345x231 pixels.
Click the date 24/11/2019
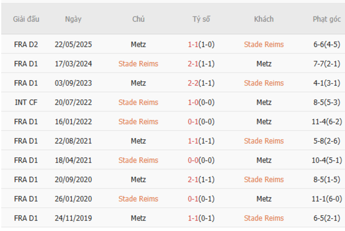pos(73,218)
